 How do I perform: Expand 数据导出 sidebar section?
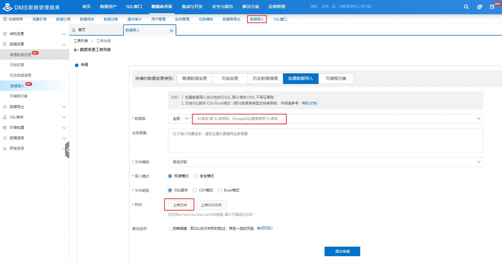point(64,107)
